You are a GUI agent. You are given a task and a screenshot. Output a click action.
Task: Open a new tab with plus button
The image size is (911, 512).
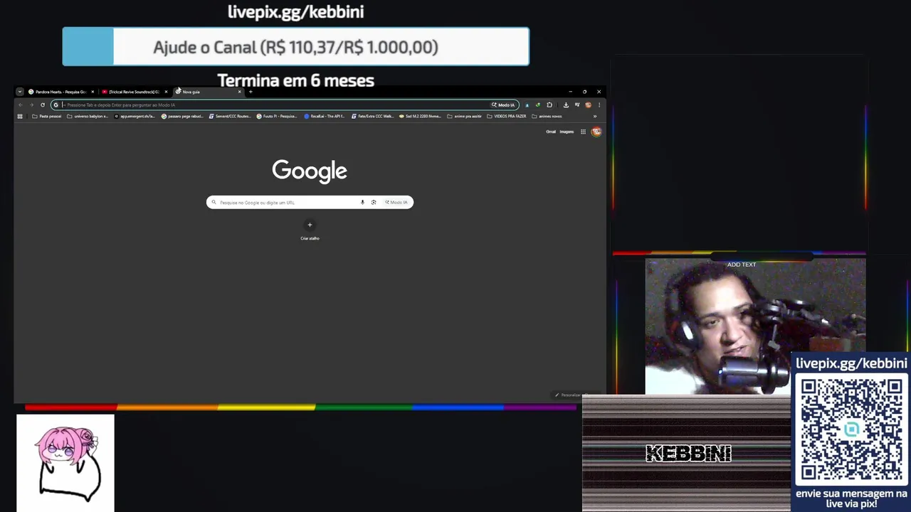(x=251, y=92)
